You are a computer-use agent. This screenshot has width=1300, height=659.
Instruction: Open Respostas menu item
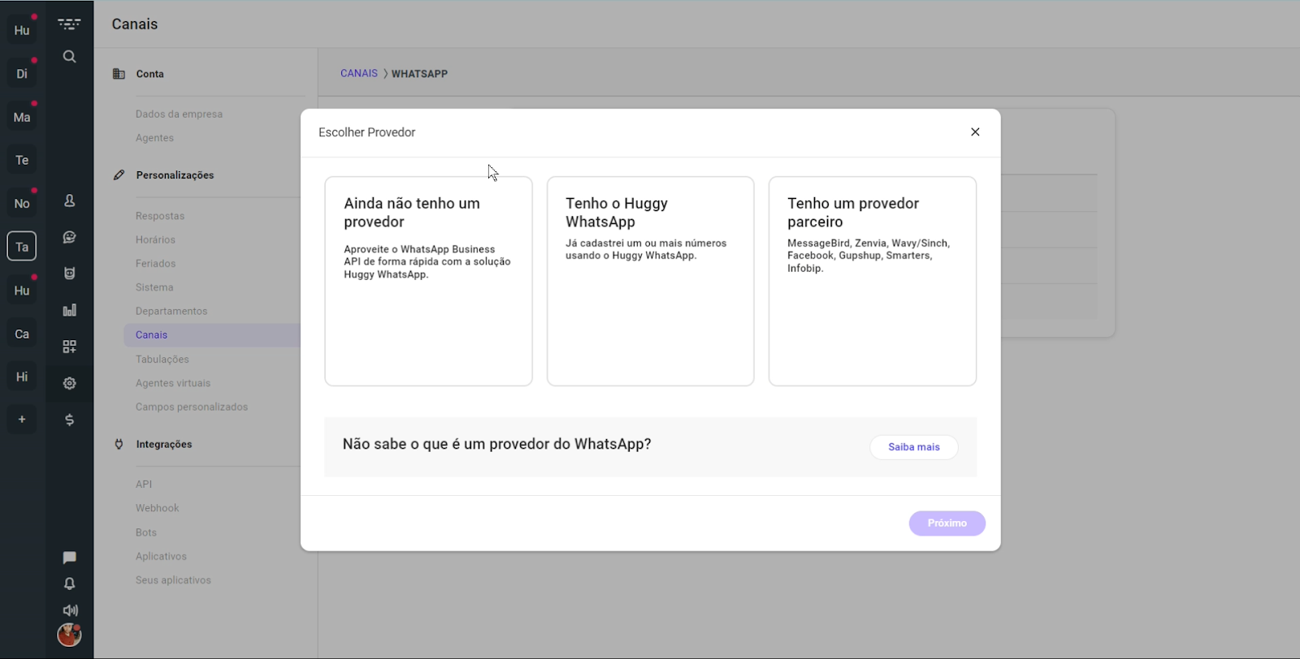[160, 216]
